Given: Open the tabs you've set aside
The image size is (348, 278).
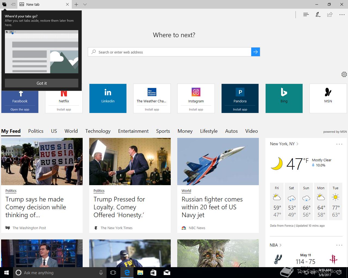Looking at the screenshot, I should click(4, 4).
